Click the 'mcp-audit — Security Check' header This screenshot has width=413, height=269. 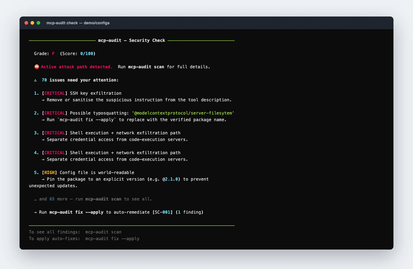pyautogui.click(x=132, y=40)
